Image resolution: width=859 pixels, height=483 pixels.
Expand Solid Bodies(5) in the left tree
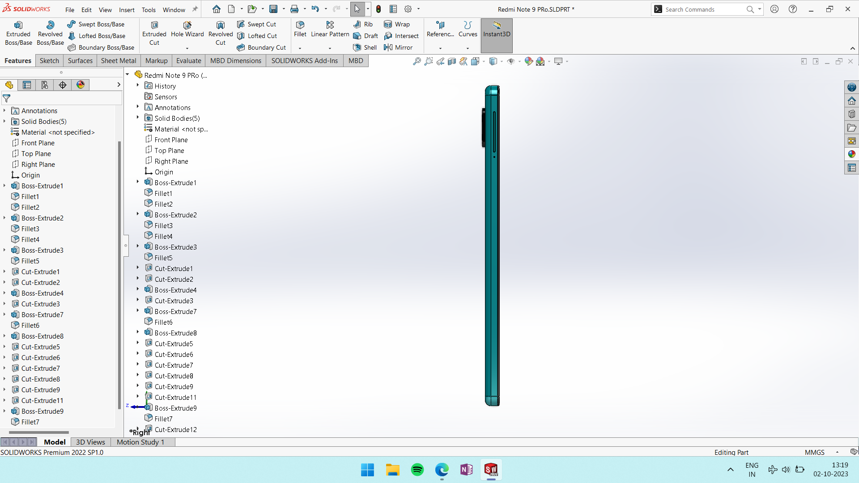click(x=4, y=121)
